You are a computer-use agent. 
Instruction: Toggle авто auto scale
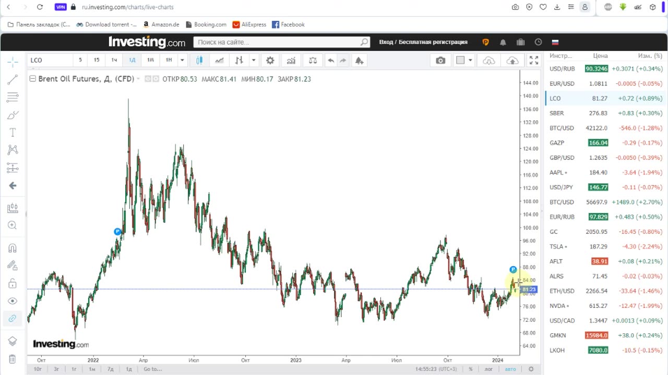tap(510, 369)
